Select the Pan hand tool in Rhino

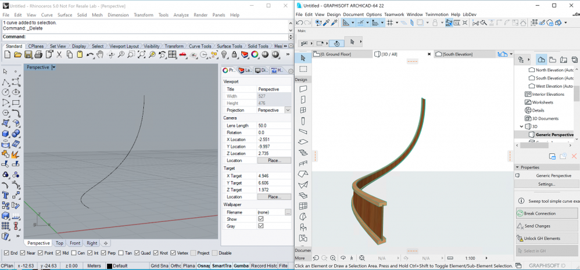click(x=100, y=55)
